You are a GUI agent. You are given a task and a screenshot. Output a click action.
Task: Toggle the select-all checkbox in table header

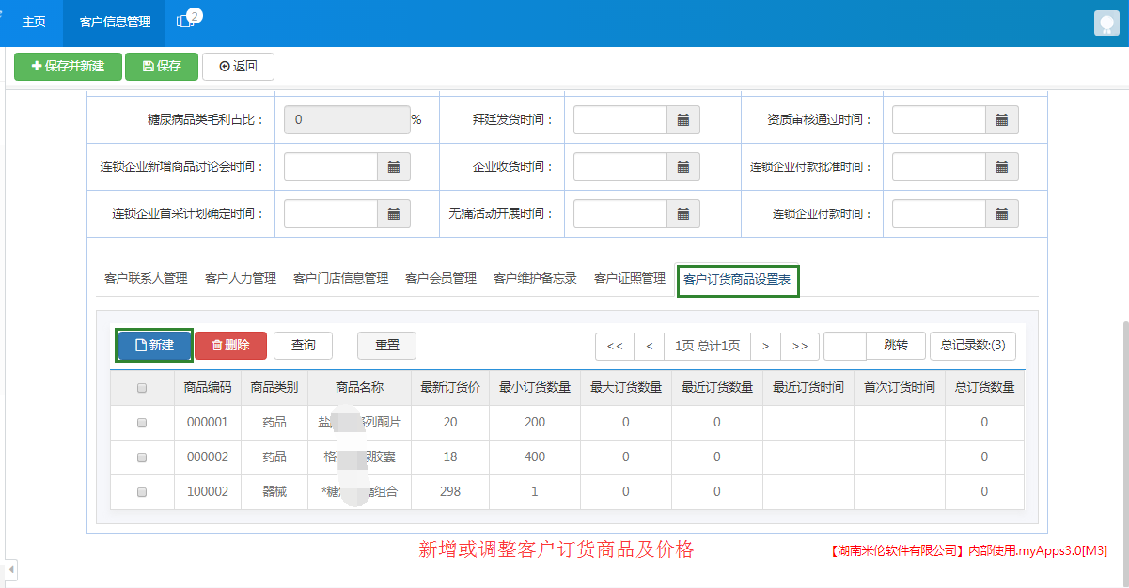[142, 387]
